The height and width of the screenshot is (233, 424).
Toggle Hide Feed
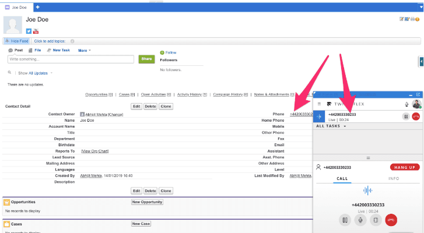tap(16, 41)
